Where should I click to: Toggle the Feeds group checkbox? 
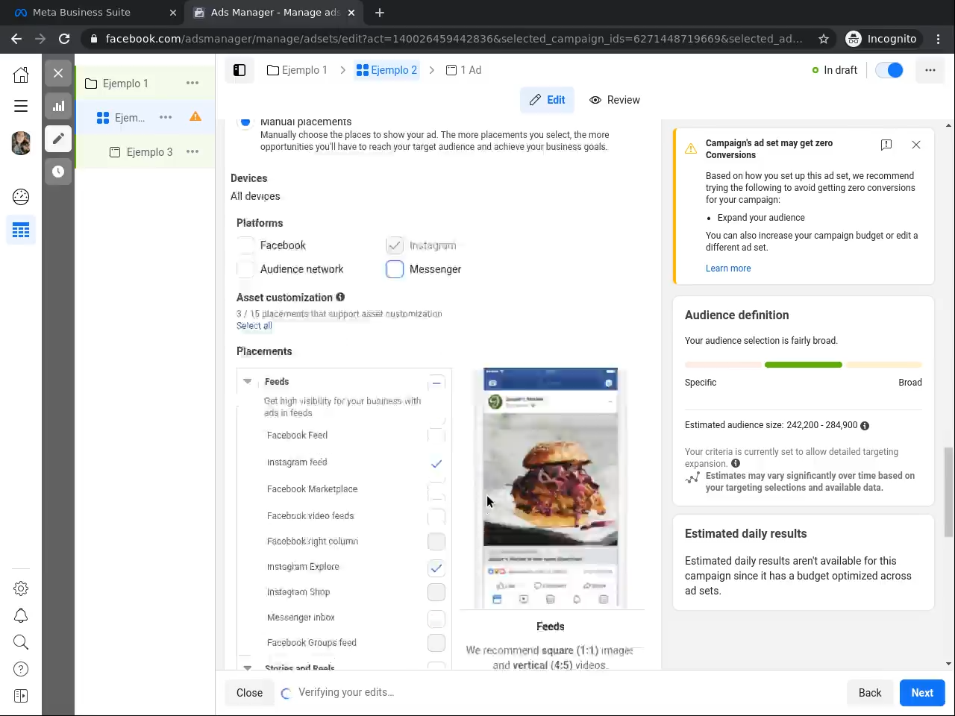pyautogui.click(x=436, y=383)
